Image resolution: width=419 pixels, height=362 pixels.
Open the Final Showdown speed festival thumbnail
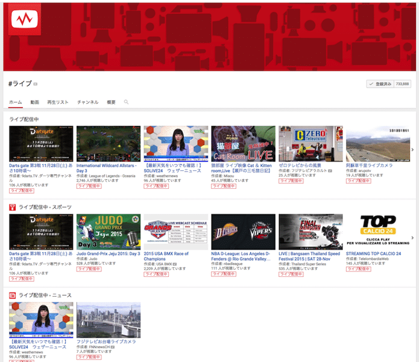click(x=310, y=232)
